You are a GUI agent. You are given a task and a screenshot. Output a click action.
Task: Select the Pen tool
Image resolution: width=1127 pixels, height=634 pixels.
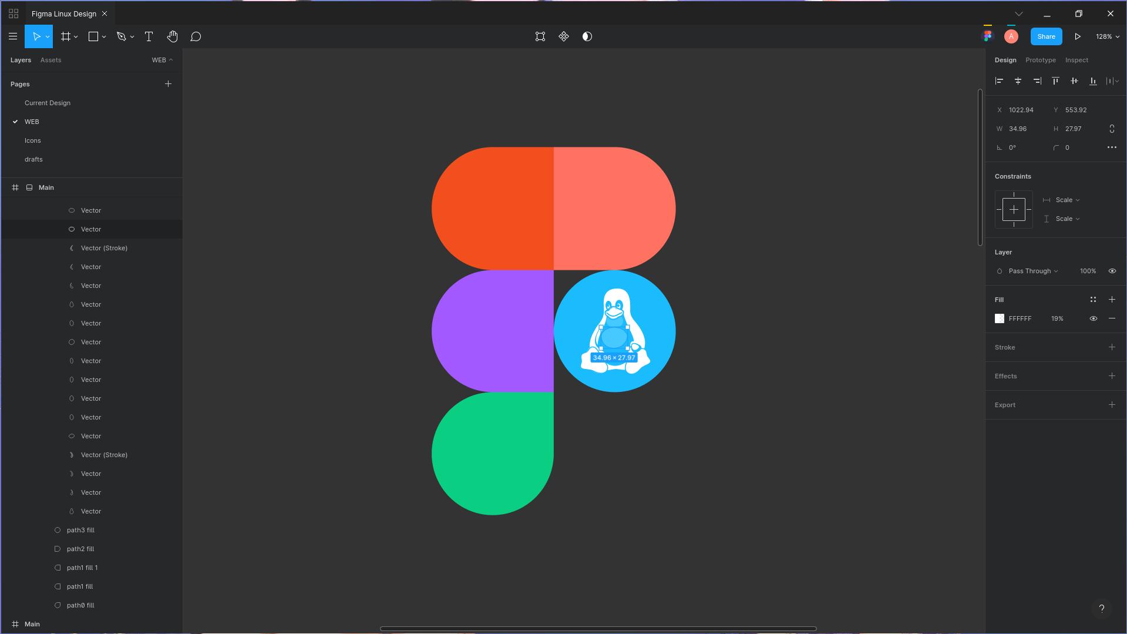122,36
